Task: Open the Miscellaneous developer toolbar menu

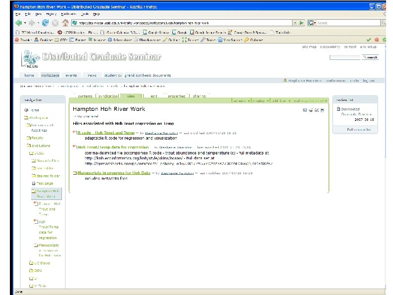Action: click(147, 40)
